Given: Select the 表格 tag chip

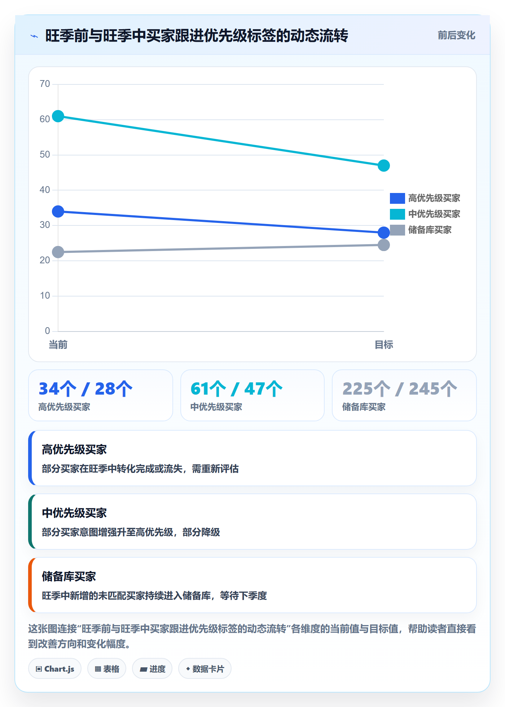Looking at the screenshot, I should point(107,669).
